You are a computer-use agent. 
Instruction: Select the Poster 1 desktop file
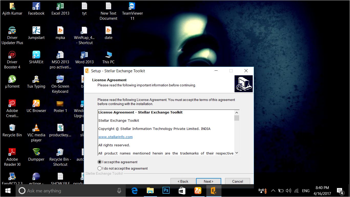pyautogui.click(x=60, y=106)
